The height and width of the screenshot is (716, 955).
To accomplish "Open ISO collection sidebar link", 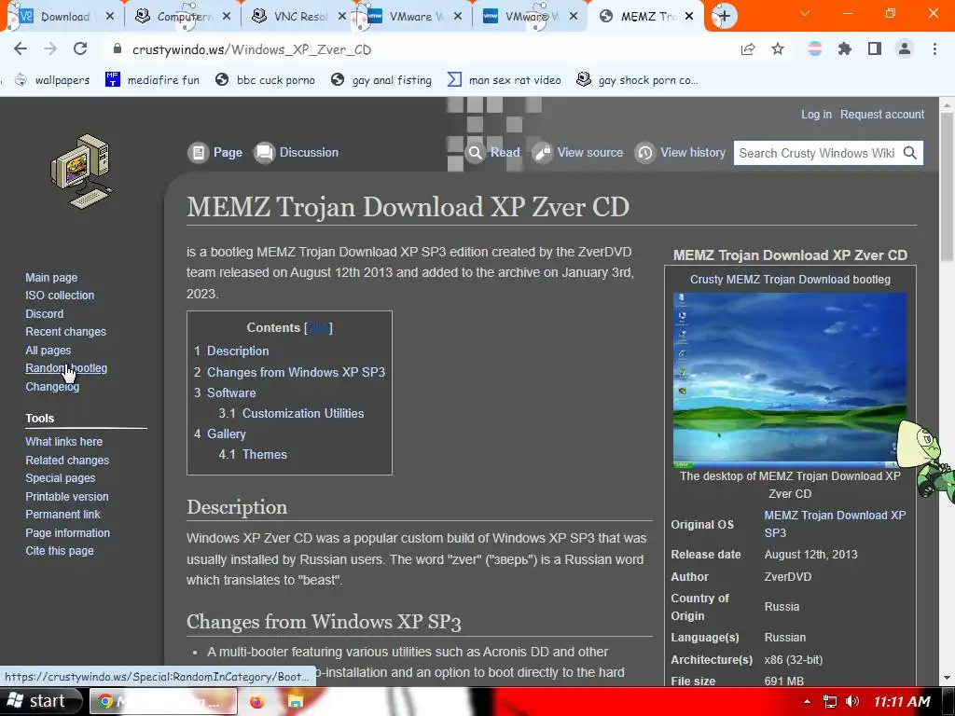I will (x=60, y=296).
